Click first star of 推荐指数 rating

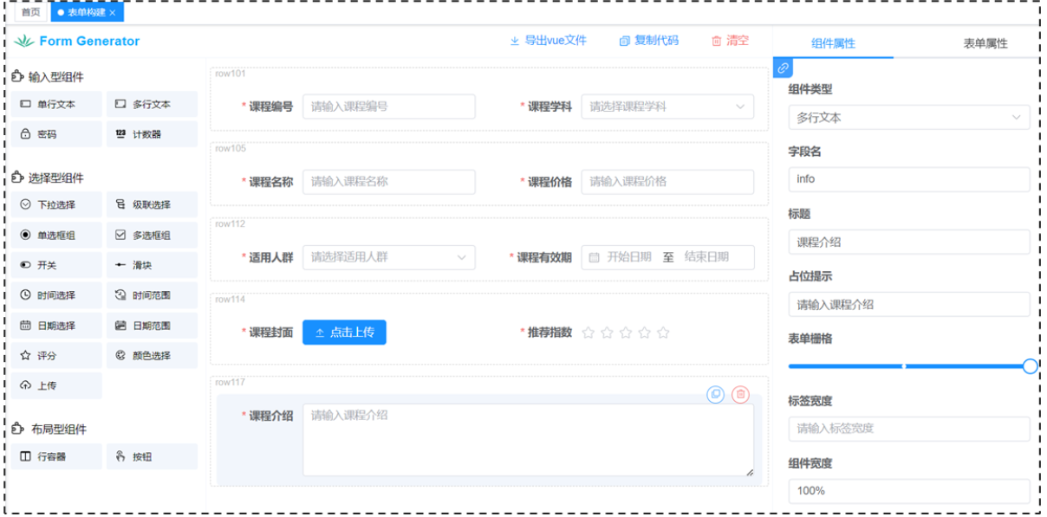589,332
